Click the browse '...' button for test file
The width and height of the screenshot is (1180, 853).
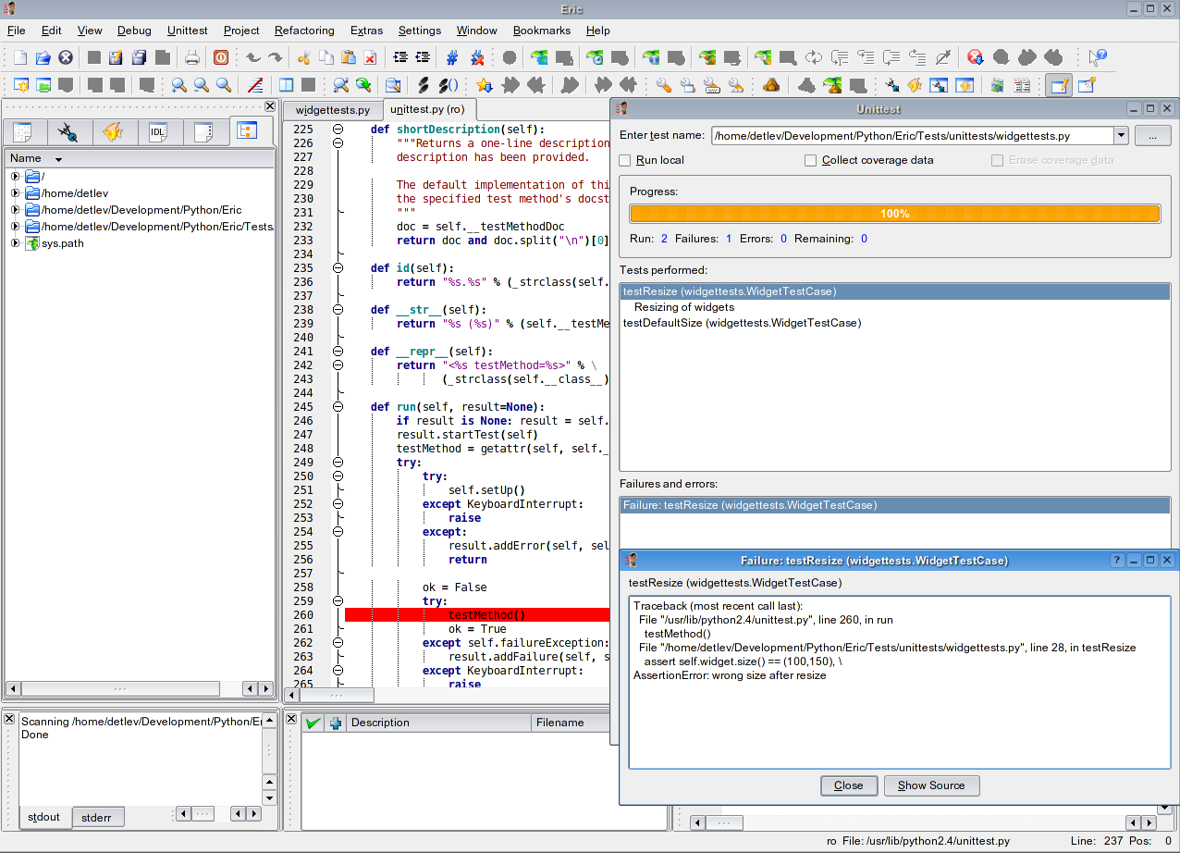pyautogui.click(x=1152, y=136)
